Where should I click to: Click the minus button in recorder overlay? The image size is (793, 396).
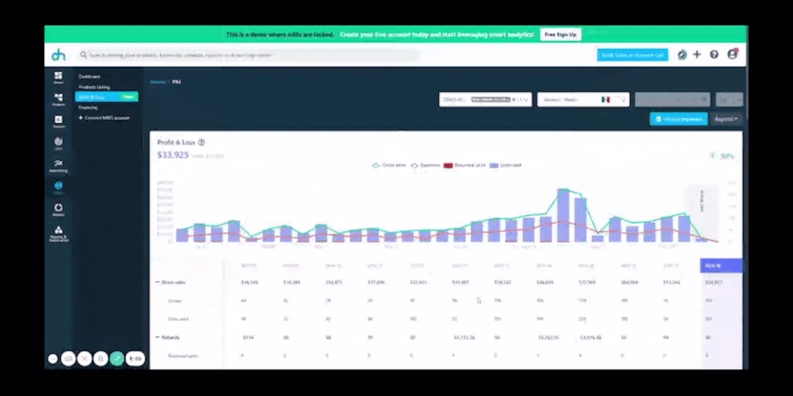coord(53,358)
